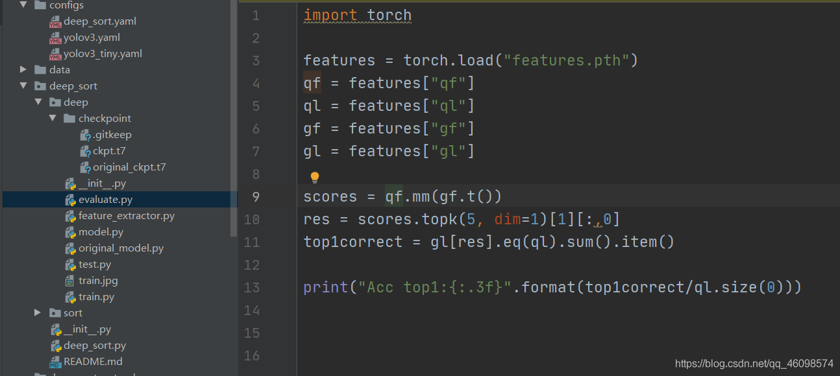Select original_ckpt.t7 file
840x376 pixels.
click(x=129, y=167)
